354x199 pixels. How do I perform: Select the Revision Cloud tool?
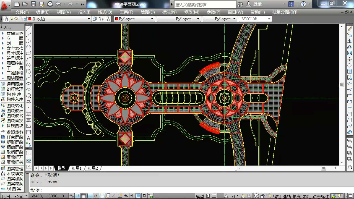click(28, 71)
